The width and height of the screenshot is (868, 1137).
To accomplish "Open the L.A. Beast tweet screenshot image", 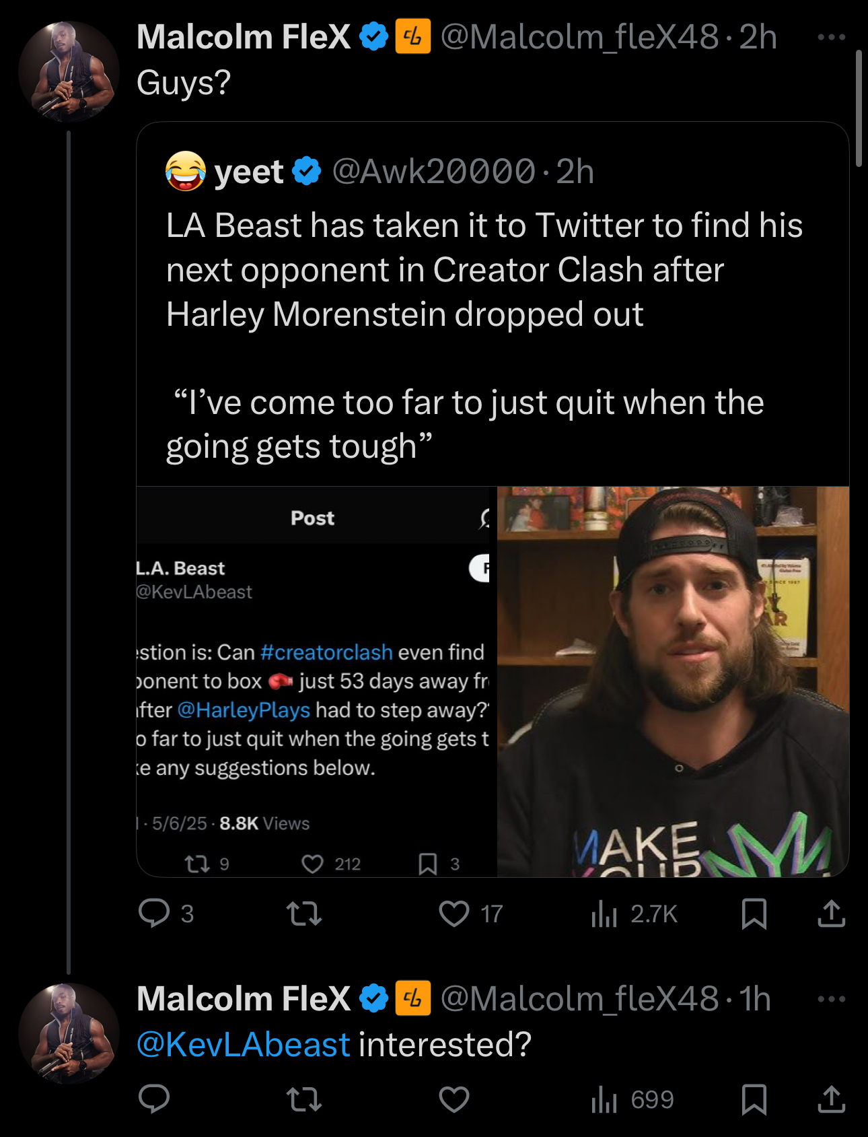I will pyautogui.click(x=317, y=681).
